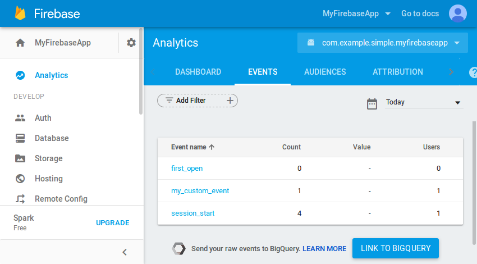Click the Value column header
The image size is (477, 264).
[362, 147]
